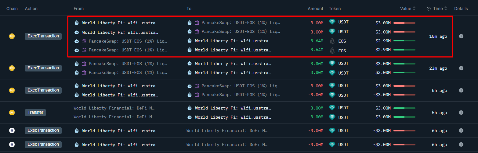The image size is (478, 153).
Task: Click the Amount column header
Action: [x=315, y=9]
